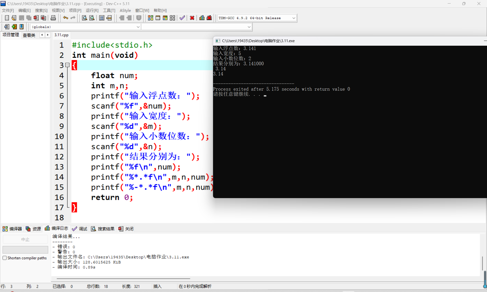Viewport: 487px width, 292px height.
Task: Click the Print toolbar icon
Action: [53, 18]
